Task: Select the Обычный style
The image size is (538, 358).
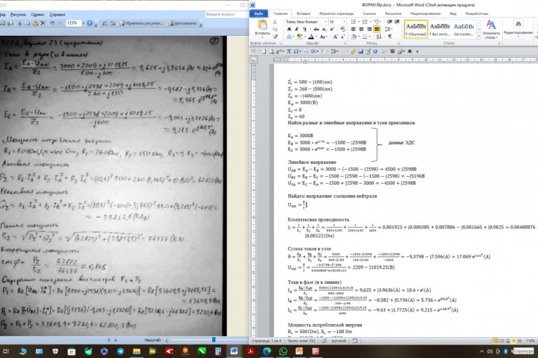Action: (x=416, y=29)
